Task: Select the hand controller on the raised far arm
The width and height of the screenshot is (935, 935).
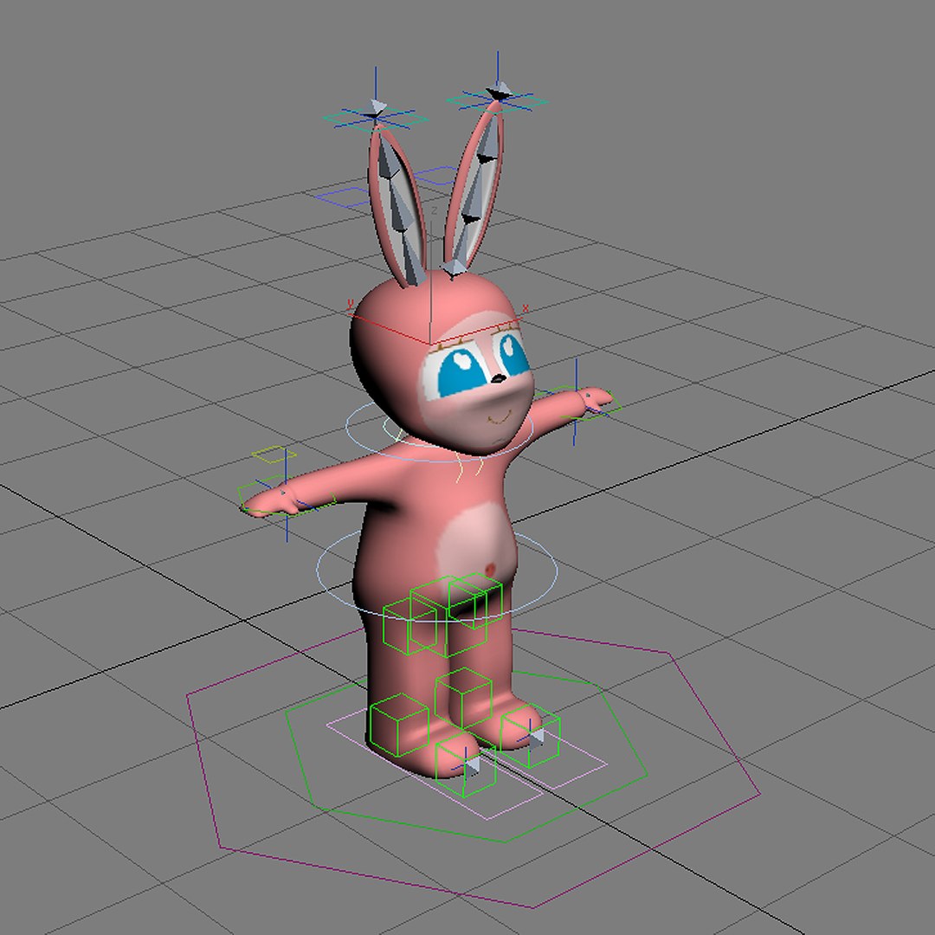Action: [577, 403]
